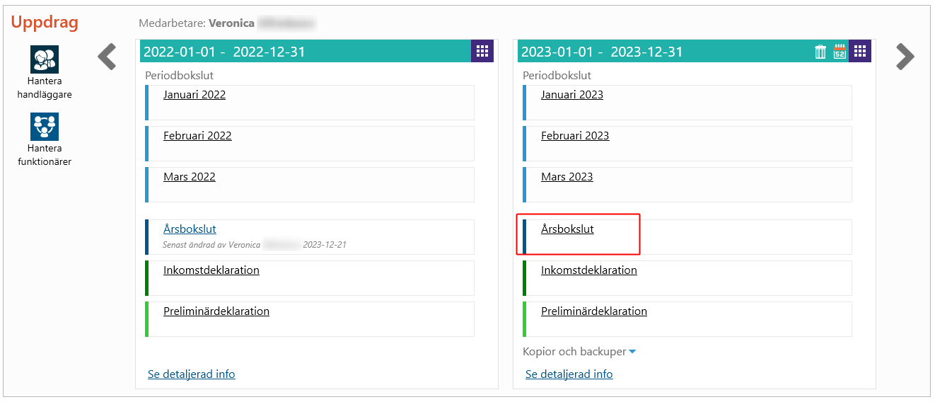Open grid menu for 2022 period
This screenshot has height=402, width=935.
pyautogui.click(x=482, y=51)
